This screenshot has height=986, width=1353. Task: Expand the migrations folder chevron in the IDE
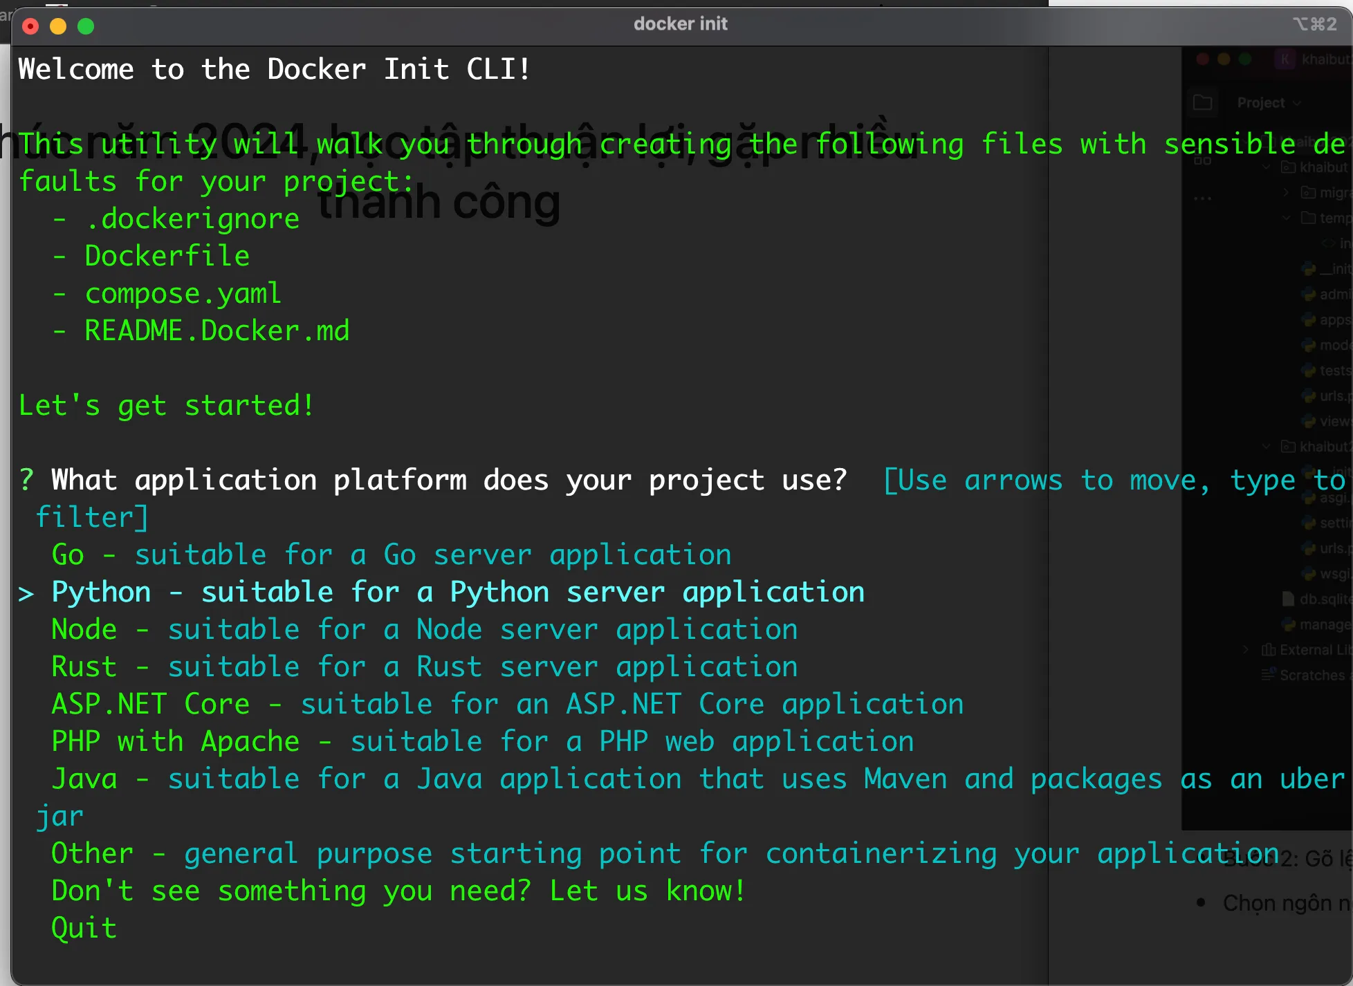1286,193
